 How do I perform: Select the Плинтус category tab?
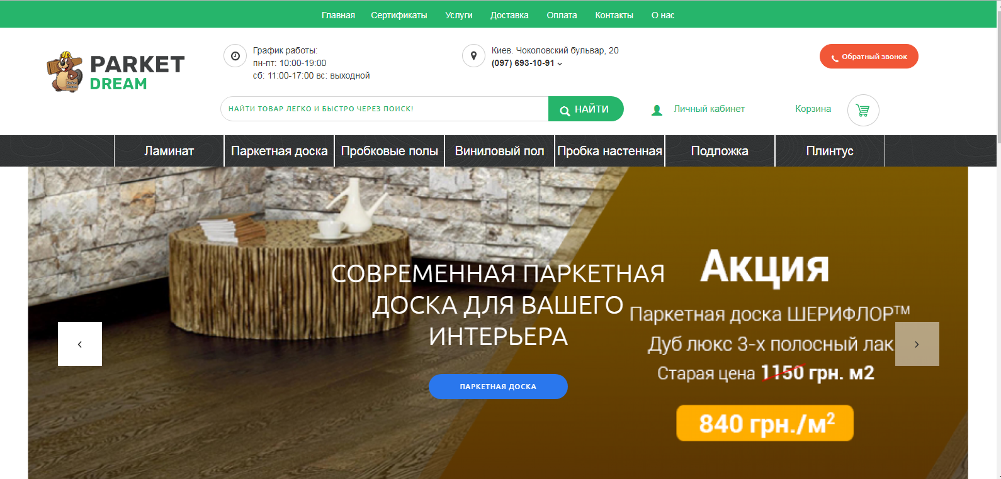pos(830,151)
